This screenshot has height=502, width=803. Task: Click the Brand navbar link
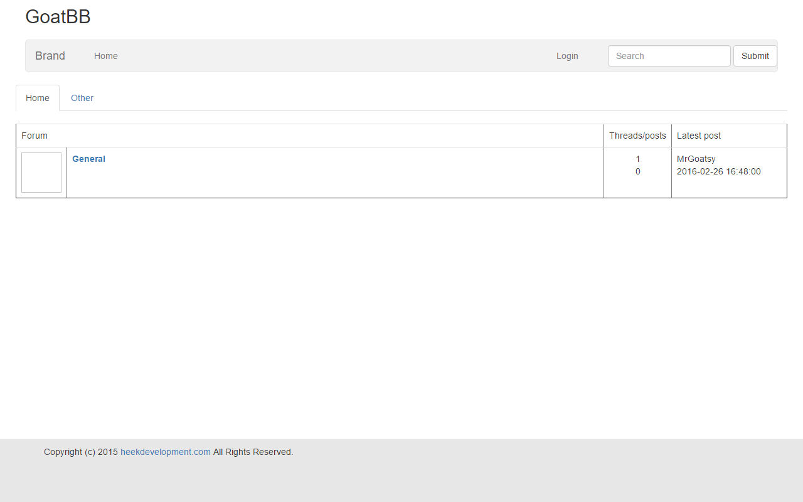click(x=50, y=56)
